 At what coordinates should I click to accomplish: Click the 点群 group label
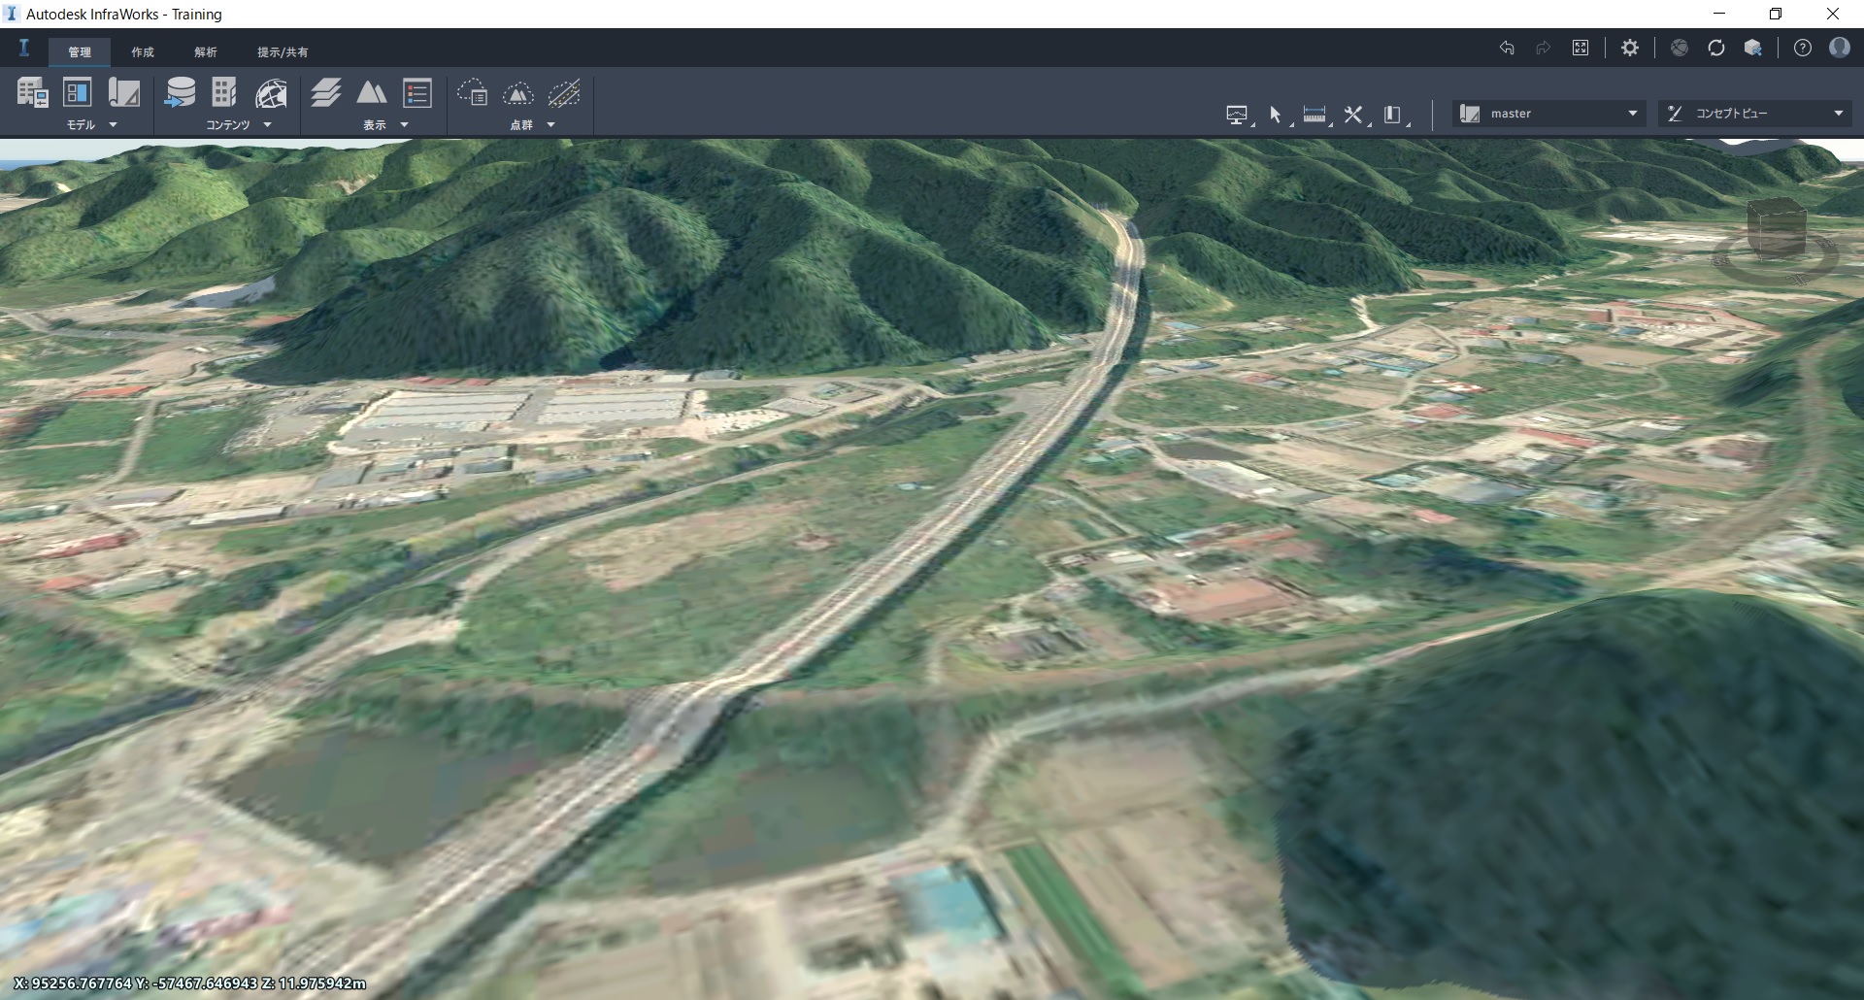click(x=521, y=125)
